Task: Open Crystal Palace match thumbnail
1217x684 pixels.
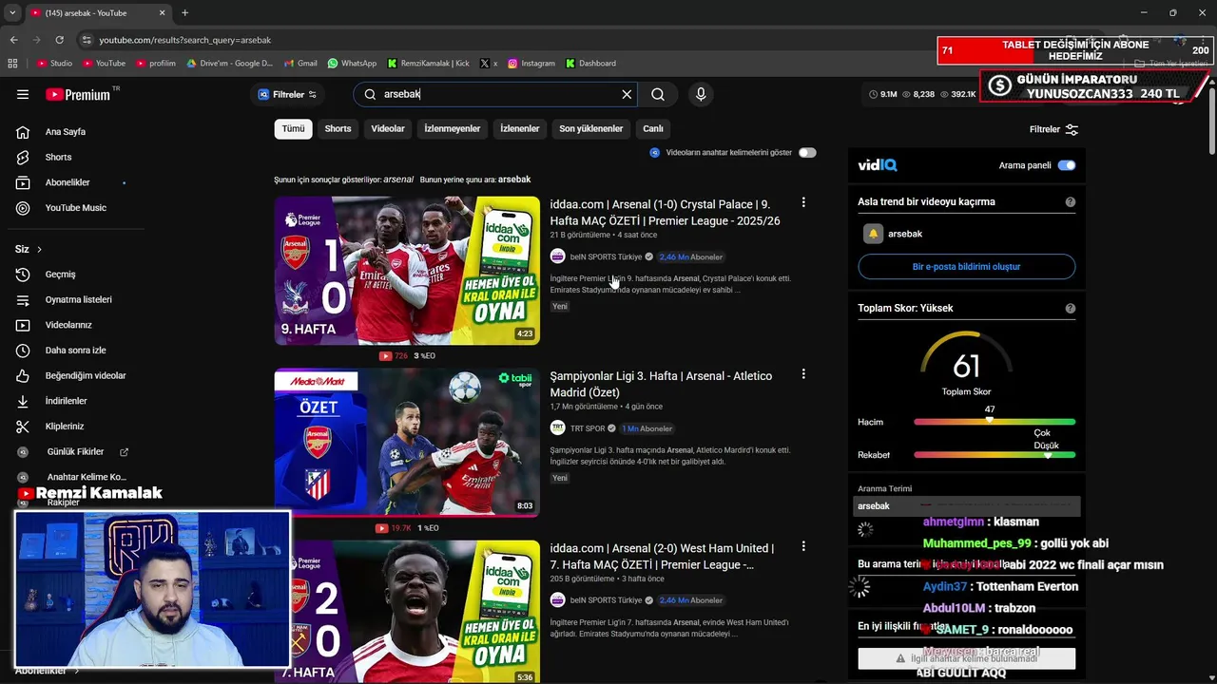Action: 407,270
